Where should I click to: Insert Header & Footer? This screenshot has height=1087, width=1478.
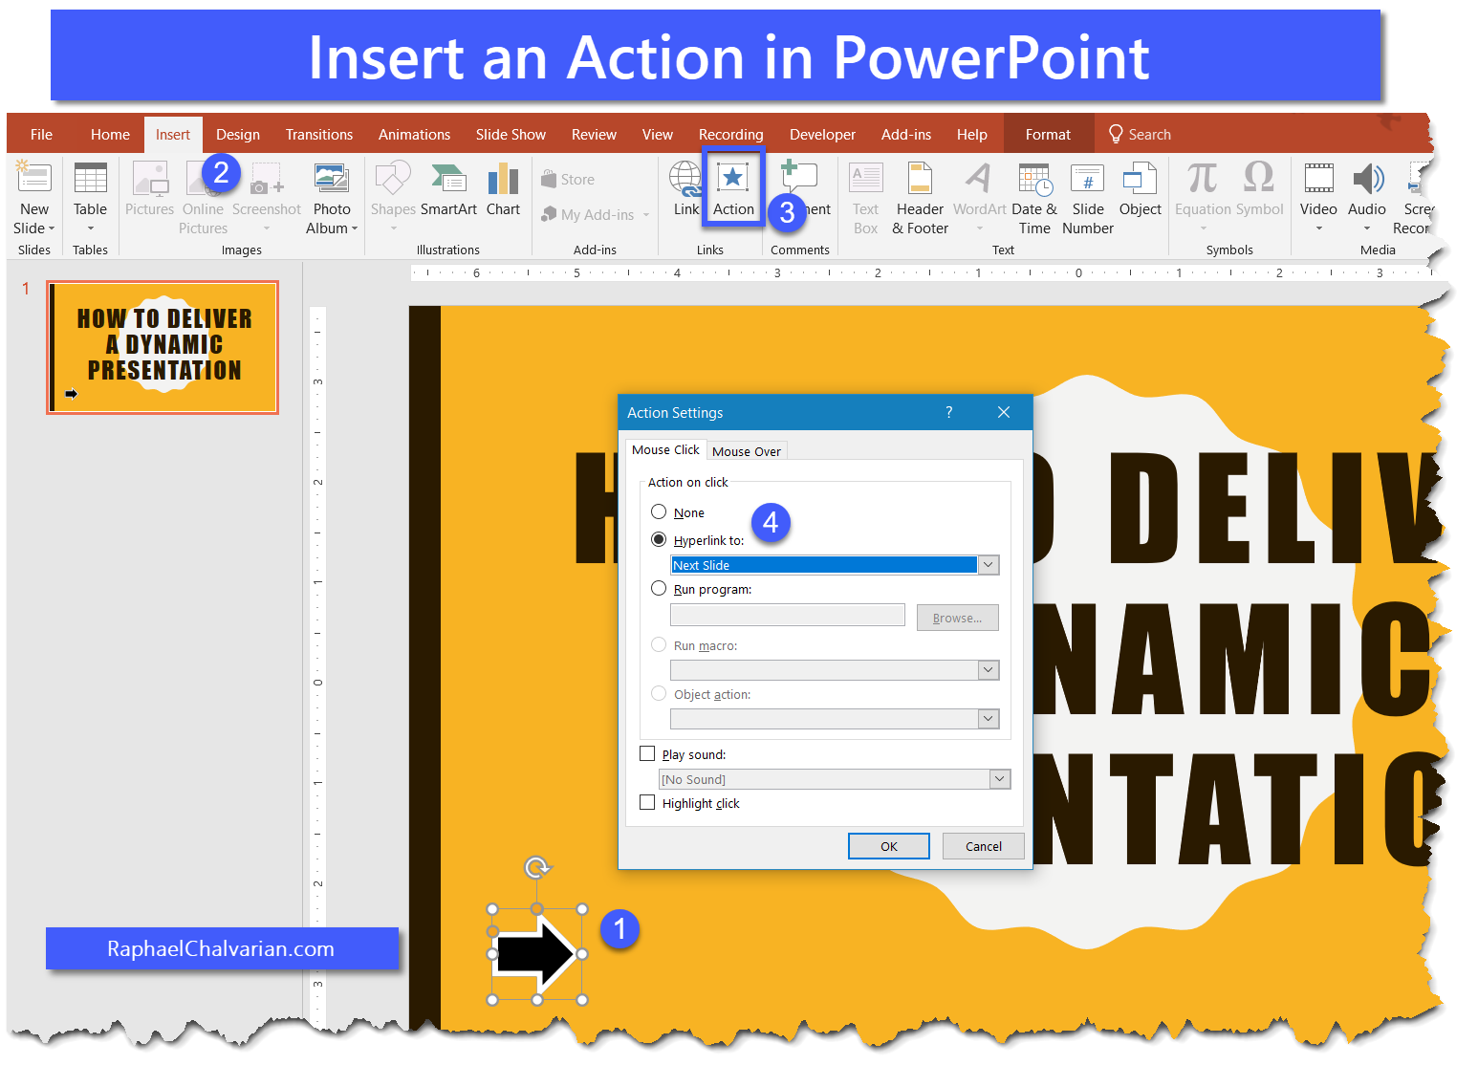[x=920, y=198]
